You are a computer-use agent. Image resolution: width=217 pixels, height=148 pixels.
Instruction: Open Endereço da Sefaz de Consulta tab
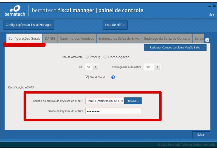click(x=167, y=38)
